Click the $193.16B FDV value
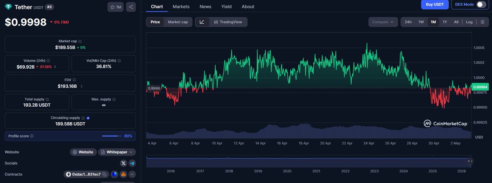Image resolution: width=492 pixels, height=183 pixels. pyautogui.click(x=67, y=86)
